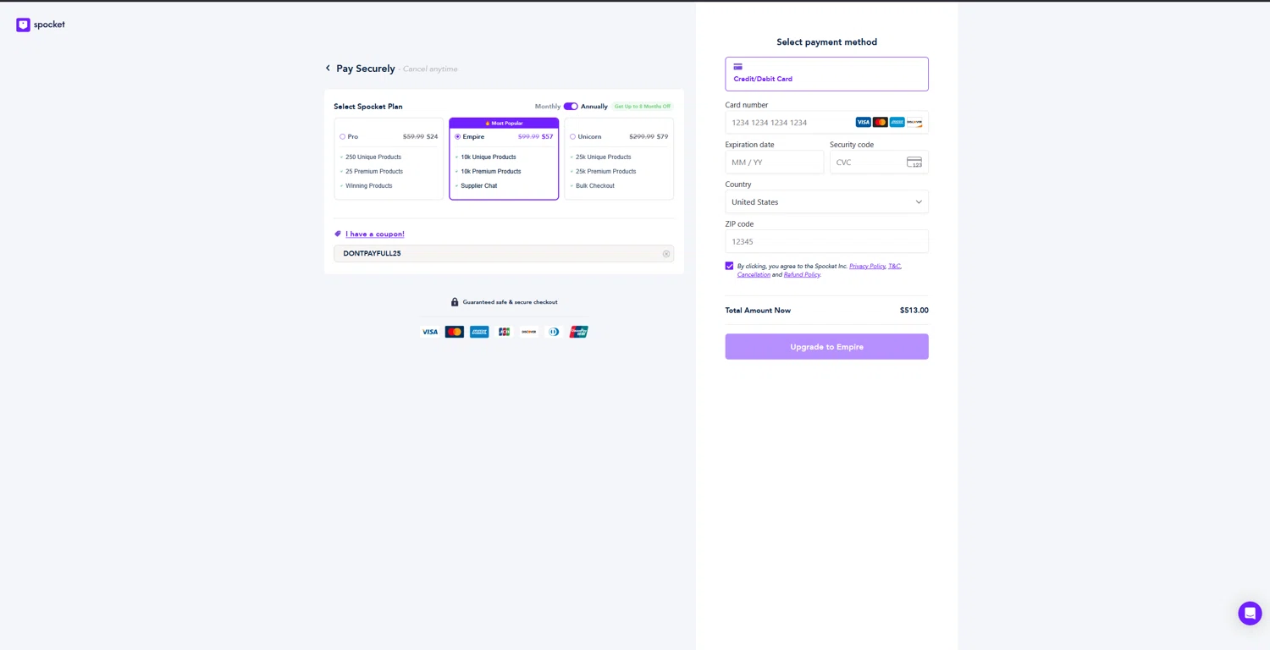Toggle Monthly/Annually billing switch

point(571,107)
